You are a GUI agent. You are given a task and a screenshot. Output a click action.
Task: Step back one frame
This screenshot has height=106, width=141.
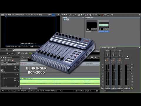click(x=26, y=53)
